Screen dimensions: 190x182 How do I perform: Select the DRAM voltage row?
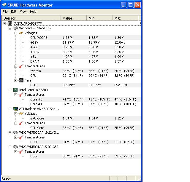[85, 61]
